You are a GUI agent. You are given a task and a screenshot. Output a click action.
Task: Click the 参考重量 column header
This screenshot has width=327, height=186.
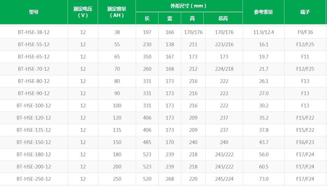tap(264, 12)
